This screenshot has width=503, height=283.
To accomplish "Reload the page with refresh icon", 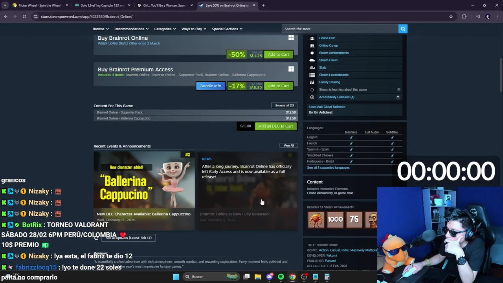I will click(24, 17).
